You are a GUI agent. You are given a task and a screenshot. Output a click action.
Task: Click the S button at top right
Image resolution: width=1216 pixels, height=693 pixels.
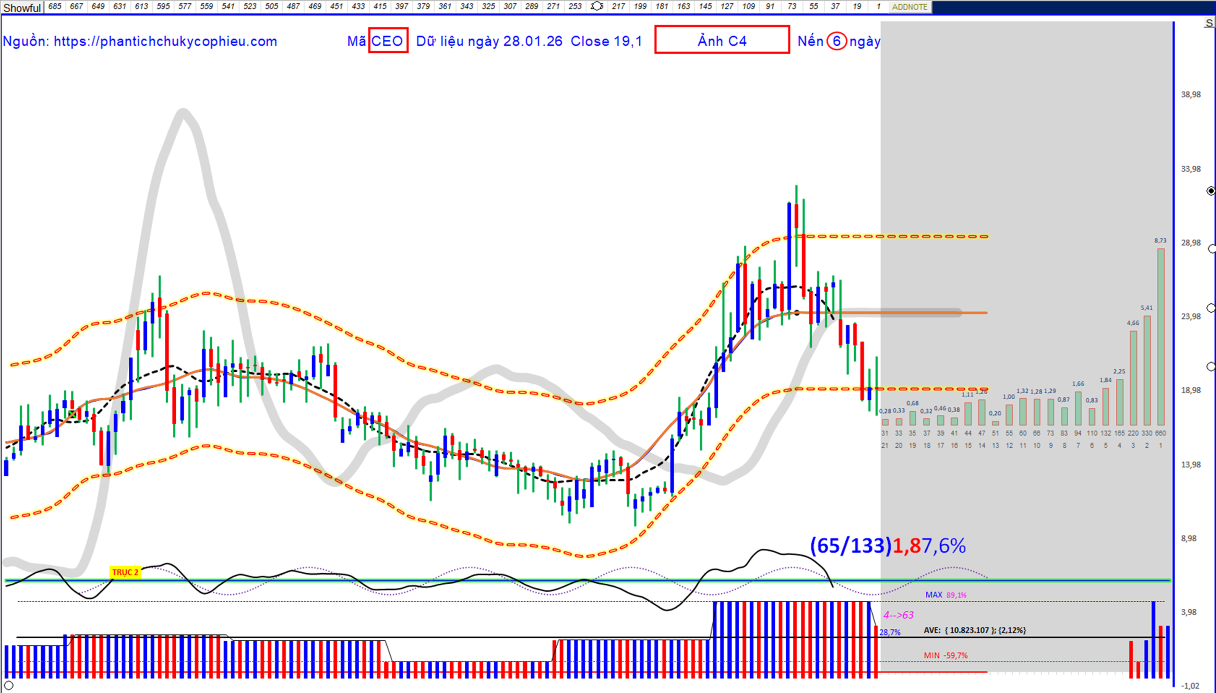tap(1209, 23)
